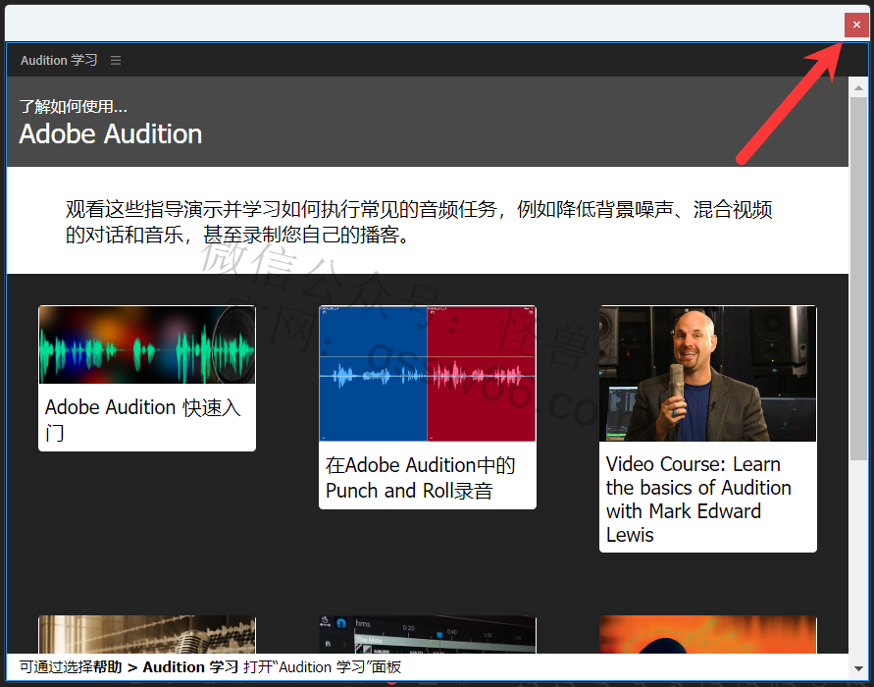
Task: Click the scrollbar up arrow
Action: 858,88
